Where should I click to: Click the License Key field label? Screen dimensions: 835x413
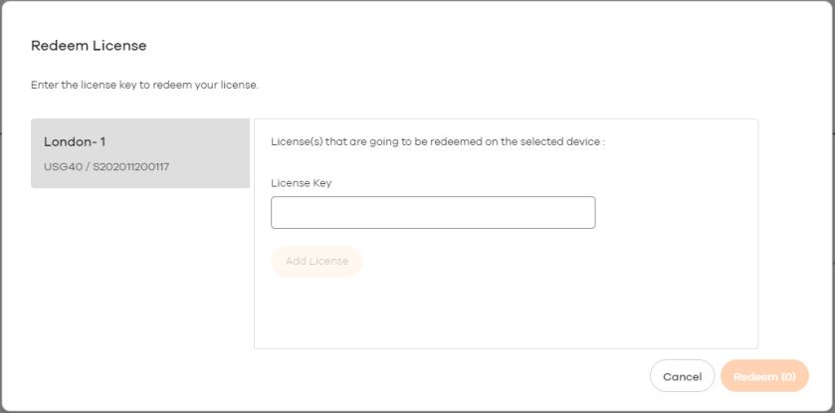(x=302, y=183)
